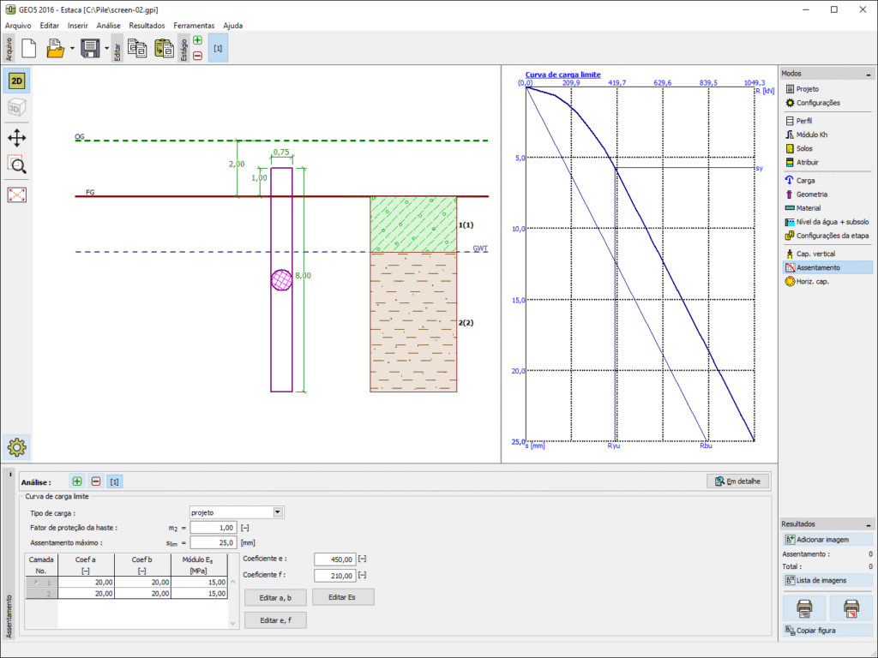
Task: Click the New file icon
Action: (x=29, y=49)
